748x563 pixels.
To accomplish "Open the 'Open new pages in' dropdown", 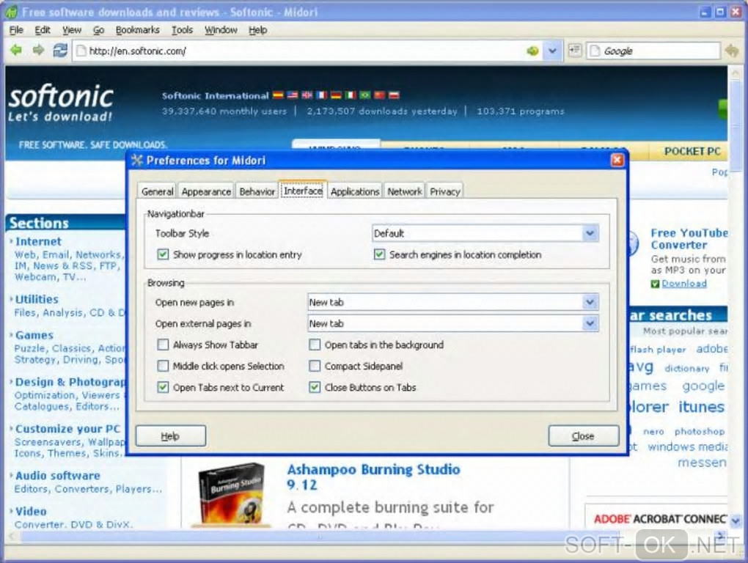I will coord(453,302).
